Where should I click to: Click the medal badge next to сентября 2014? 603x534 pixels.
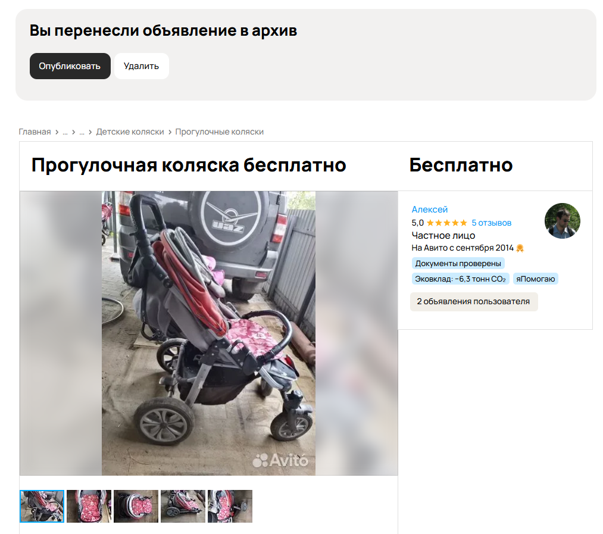(520, 248)
